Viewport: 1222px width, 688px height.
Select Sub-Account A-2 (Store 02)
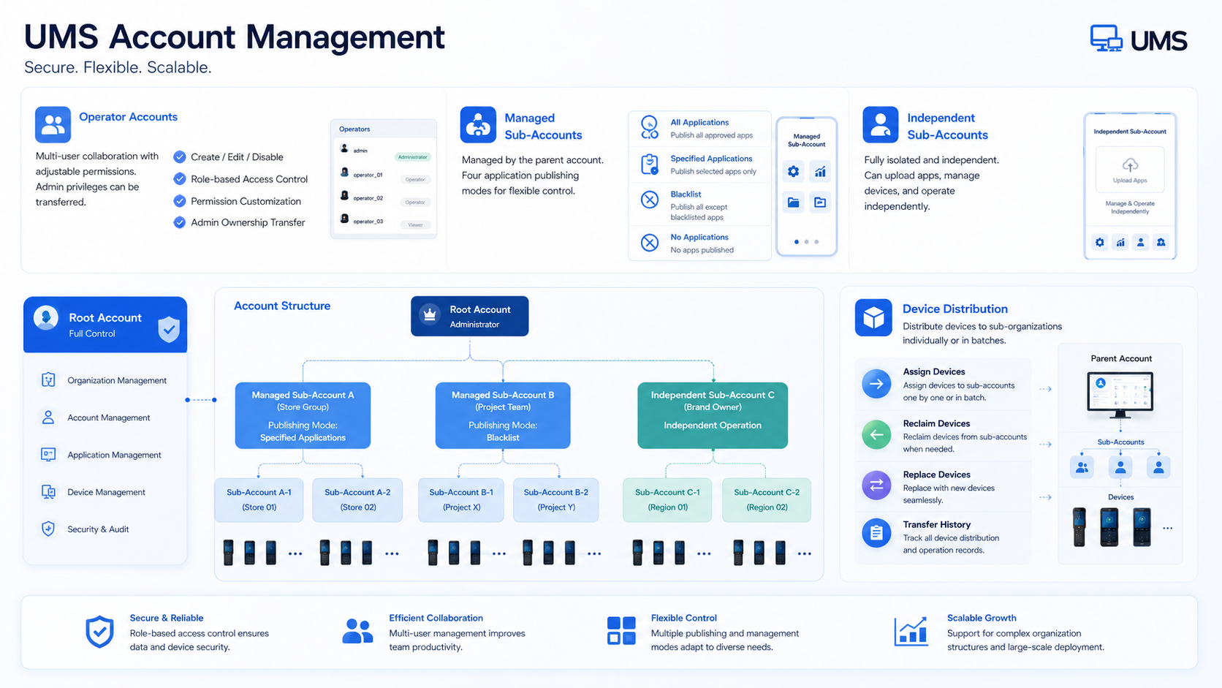(357, 499)
